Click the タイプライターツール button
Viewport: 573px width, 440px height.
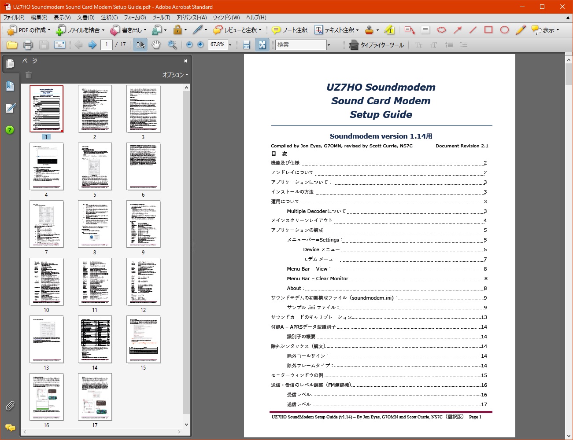(x=377, y=45)
